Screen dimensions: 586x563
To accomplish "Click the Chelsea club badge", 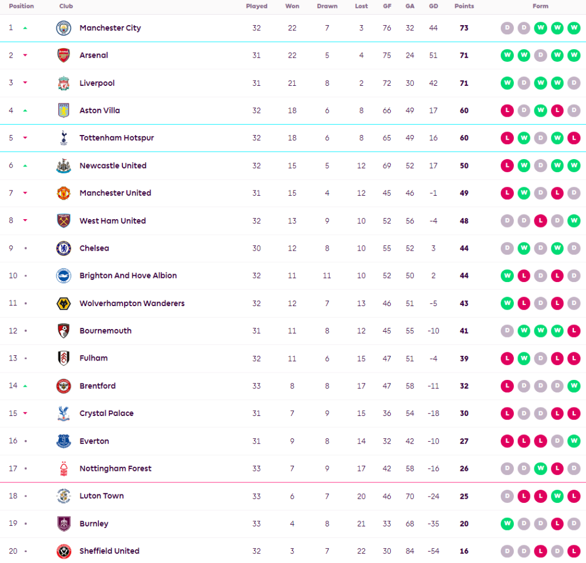I will coord(64,248).
